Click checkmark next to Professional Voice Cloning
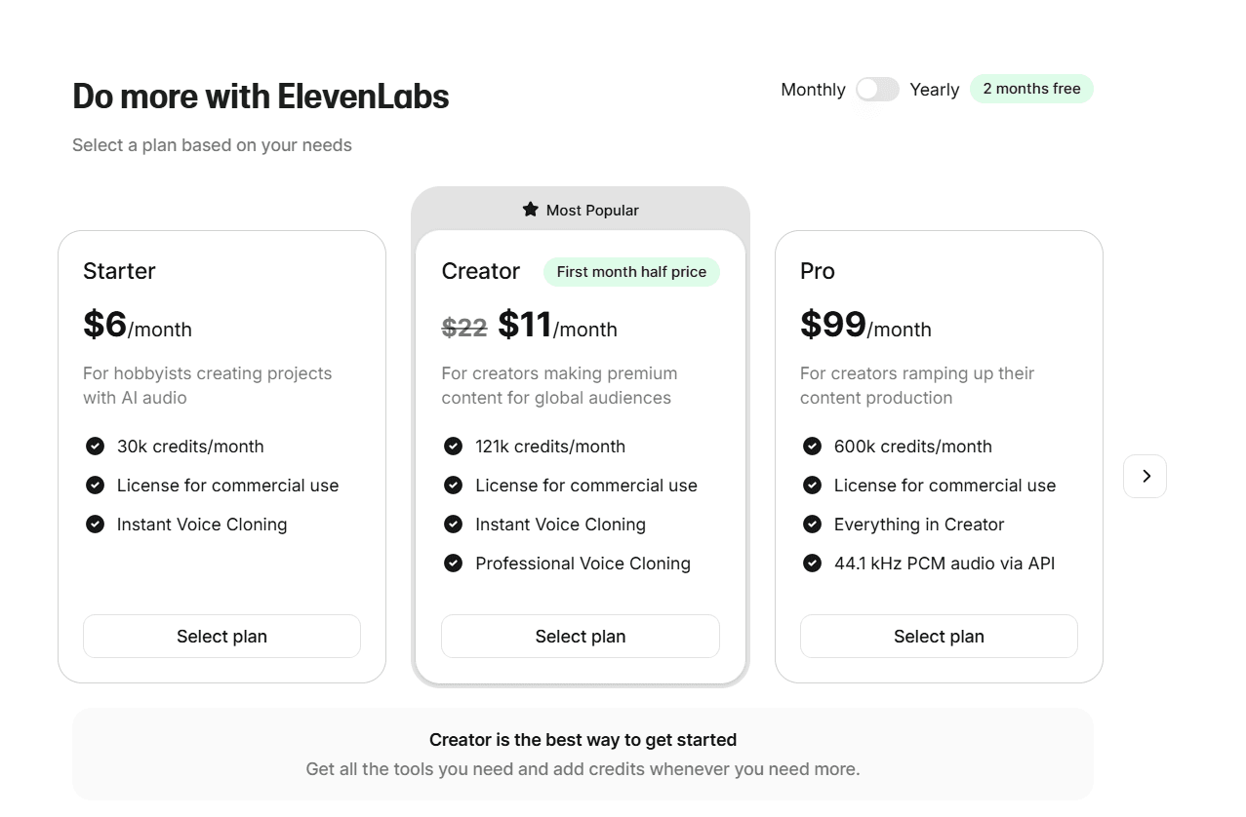 (453, 564)
